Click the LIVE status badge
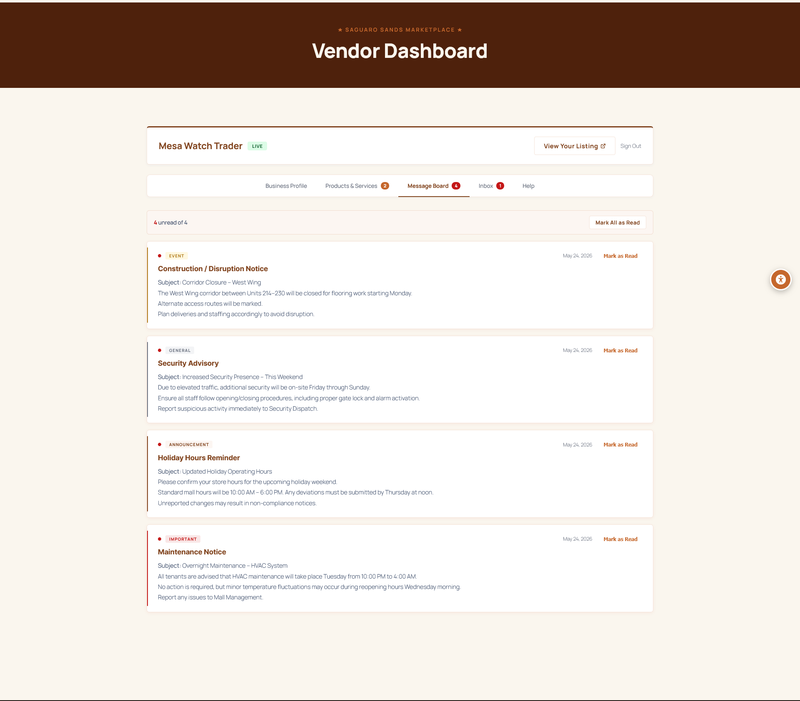Viewport: 800px width, 701px height. pyautogui.click(x=257, y=146)
